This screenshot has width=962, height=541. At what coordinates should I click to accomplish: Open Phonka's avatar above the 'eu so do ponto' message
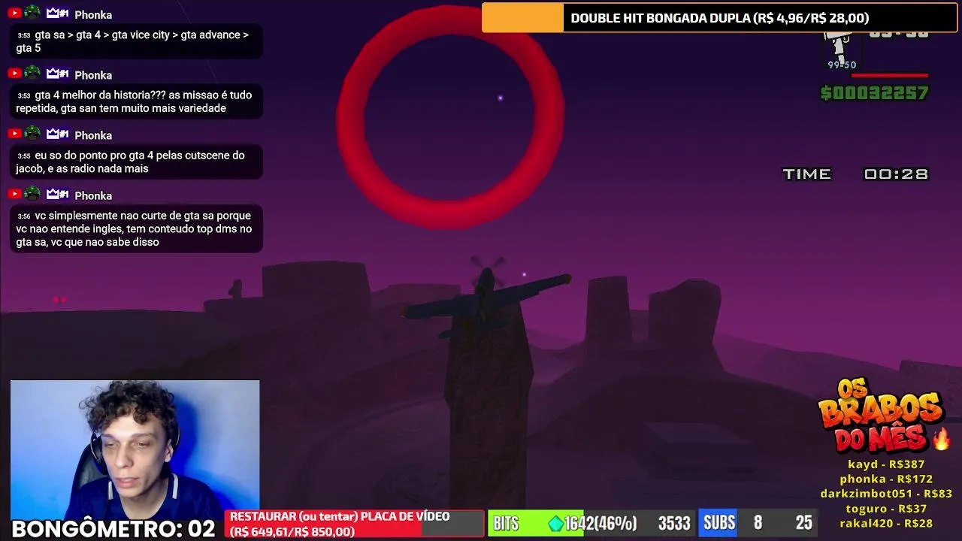coord(32,133)
